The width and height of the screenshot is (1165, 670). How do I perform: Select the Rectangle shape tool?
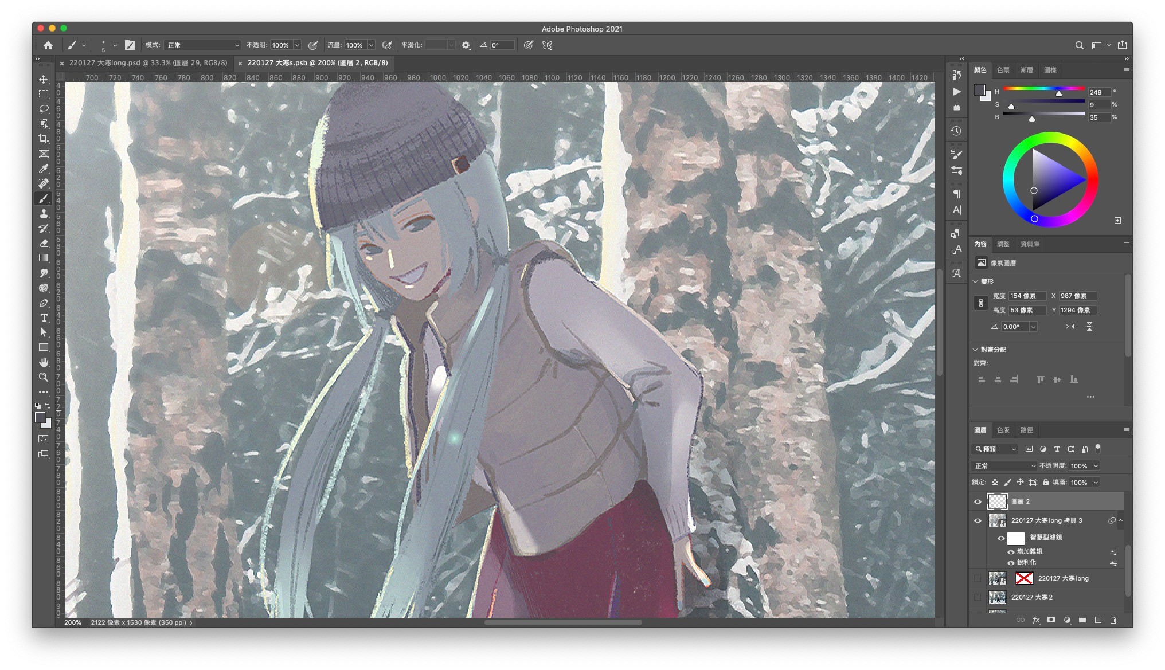44,347
